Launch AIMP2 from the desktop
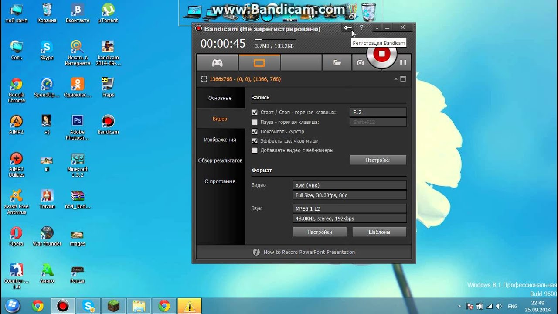 tap(17, 124)
